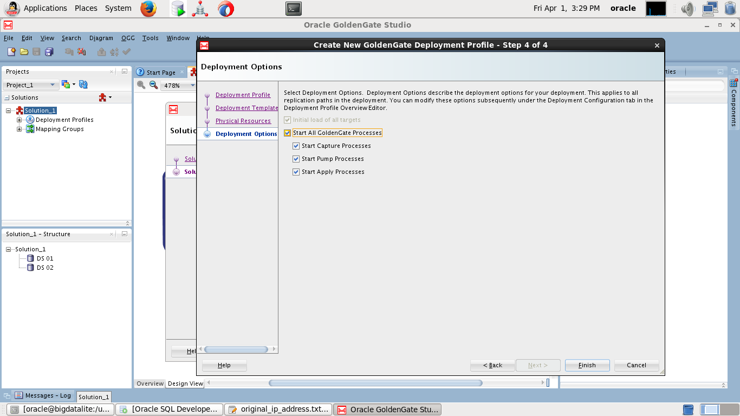740x416 pixels.
Task: Click the DS 02 database icon
Action: coord(31,268)
